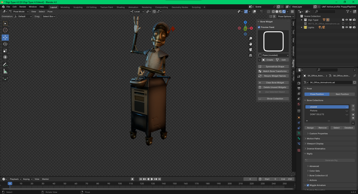Play the animation in reverse

pos(148,179)
